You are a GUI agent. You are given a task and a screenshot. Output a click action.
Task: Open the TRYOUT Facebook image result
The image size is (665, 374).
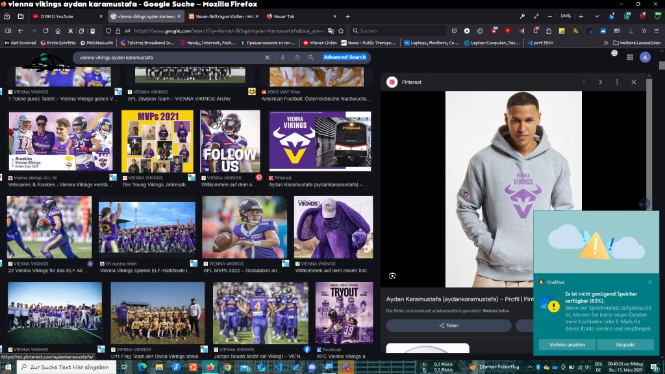point(344,313)
